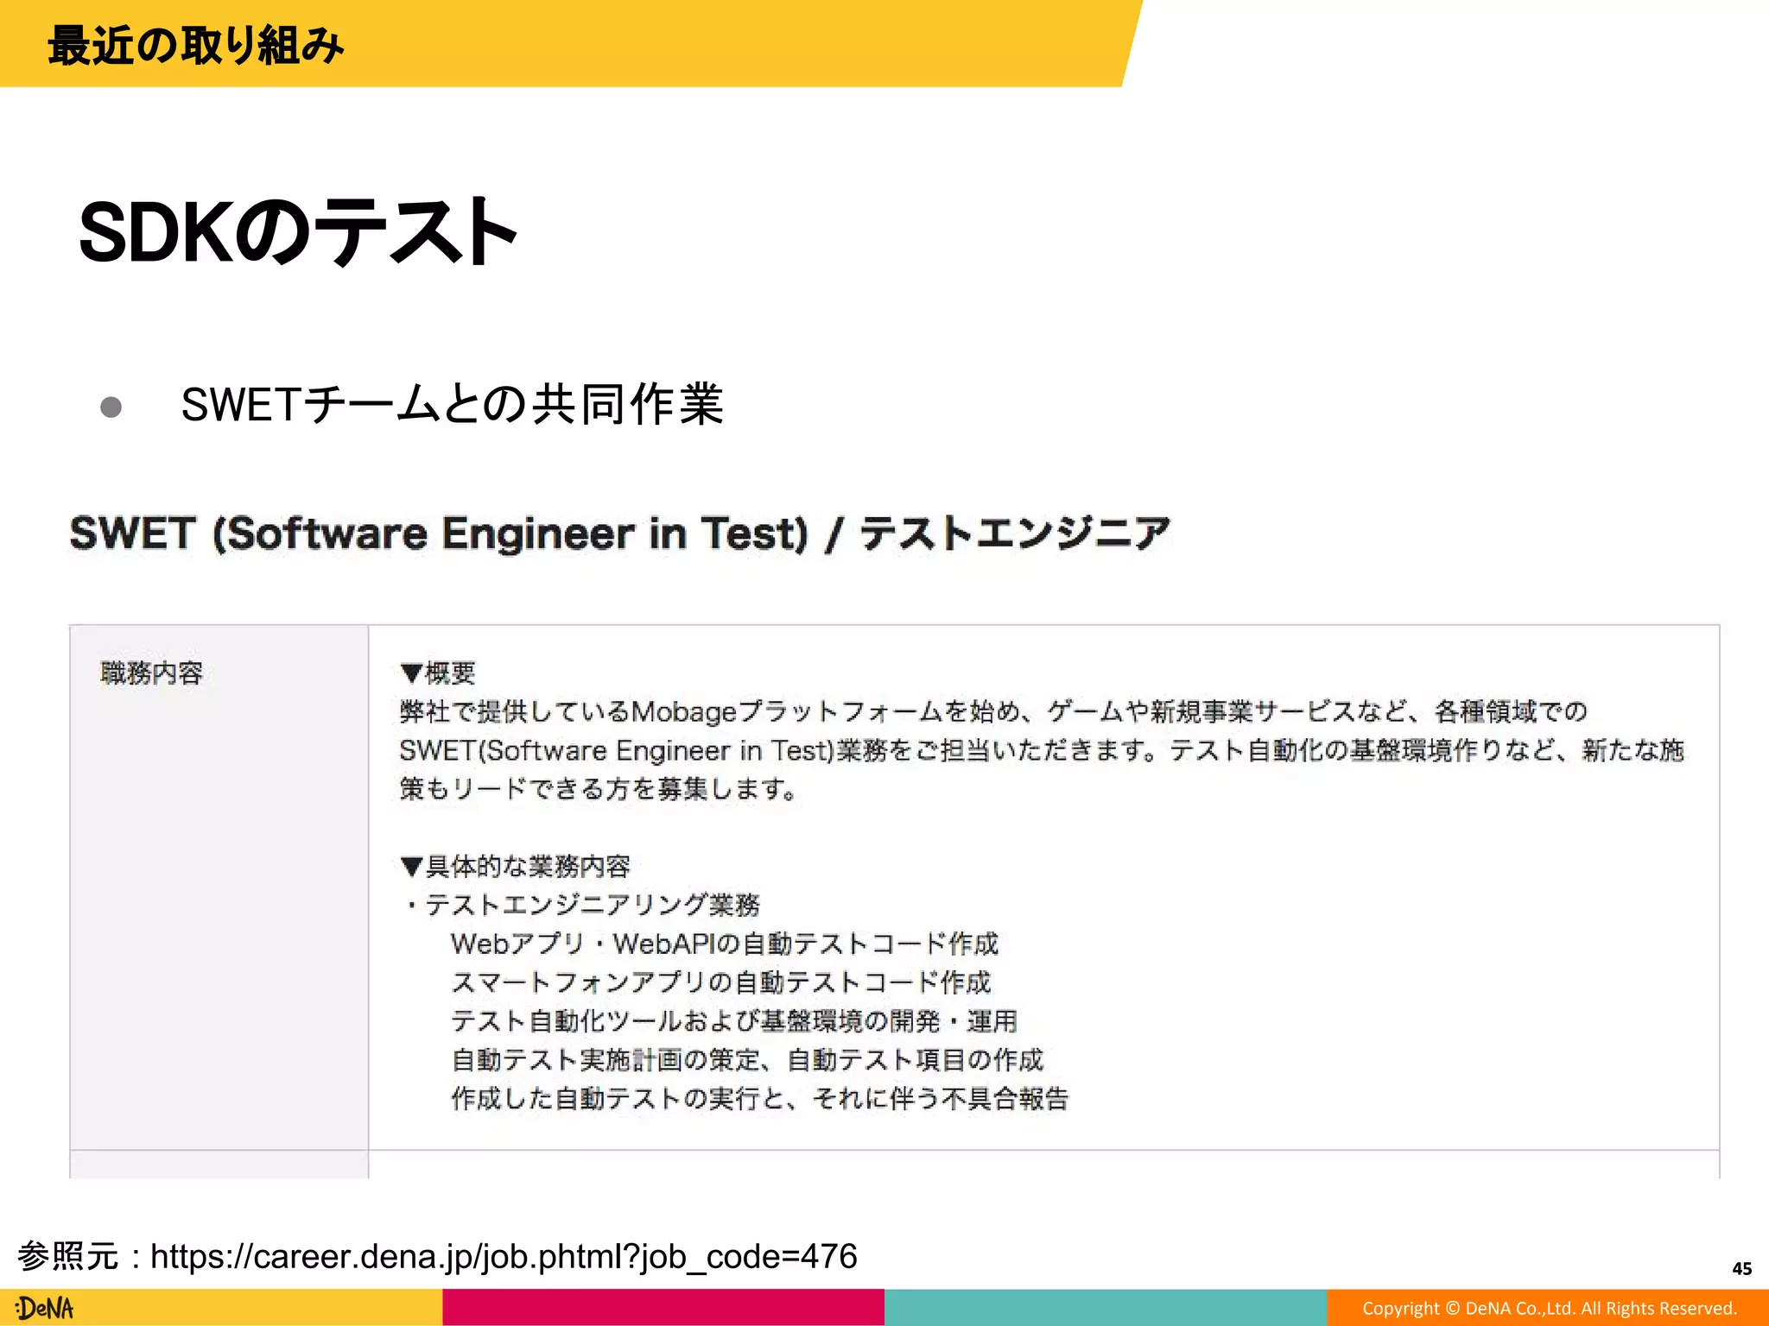
Task: Click the line starting 弊社で提供しているMobage
Action: pos(993,711)
